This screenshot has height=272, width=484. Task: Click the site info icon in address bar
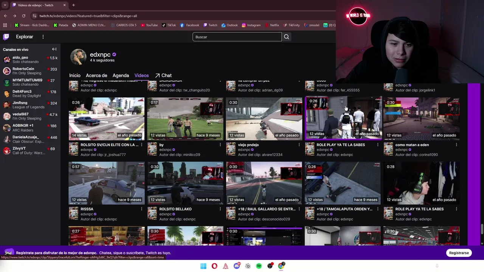[34, 16]
